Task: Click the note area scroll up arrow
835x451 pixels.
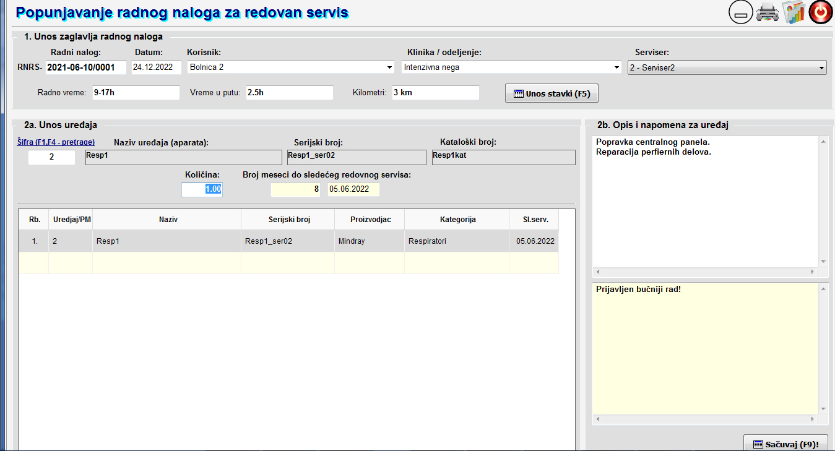Action: tap(823, 290)
